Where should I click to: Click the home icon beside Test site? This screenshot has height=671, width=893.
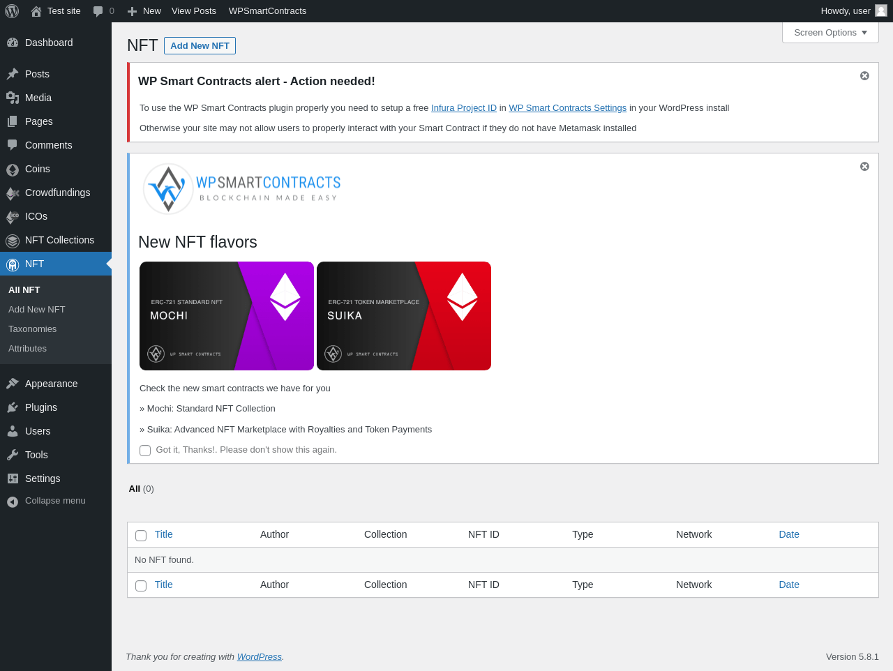point(36,11)
